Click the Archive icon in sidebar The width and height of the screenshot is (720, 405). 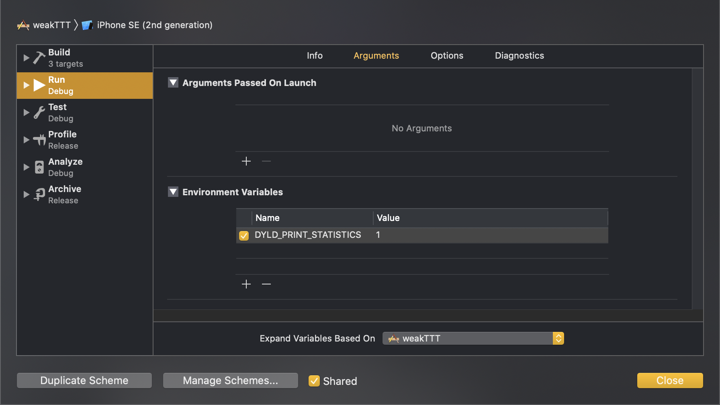tap(39, 194)
